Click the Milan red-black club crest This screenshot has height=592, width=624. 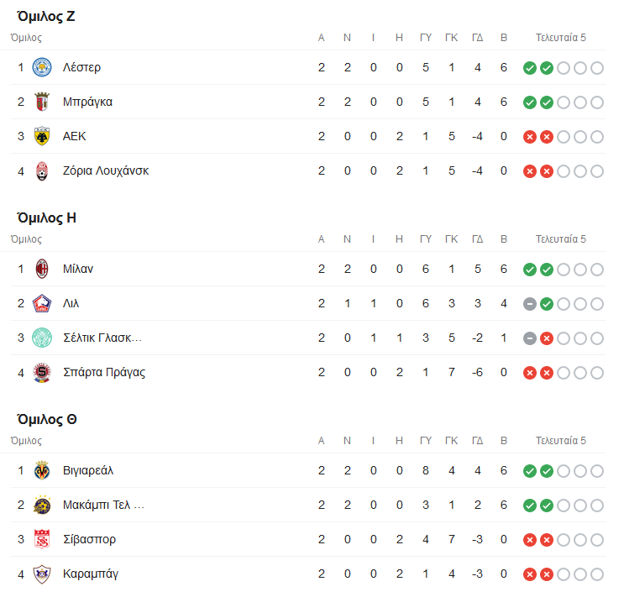coord(41,269)
